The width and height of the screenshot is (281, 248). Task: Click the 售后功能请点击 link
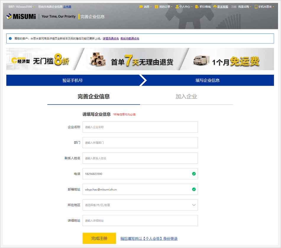[x=130, y=39]
